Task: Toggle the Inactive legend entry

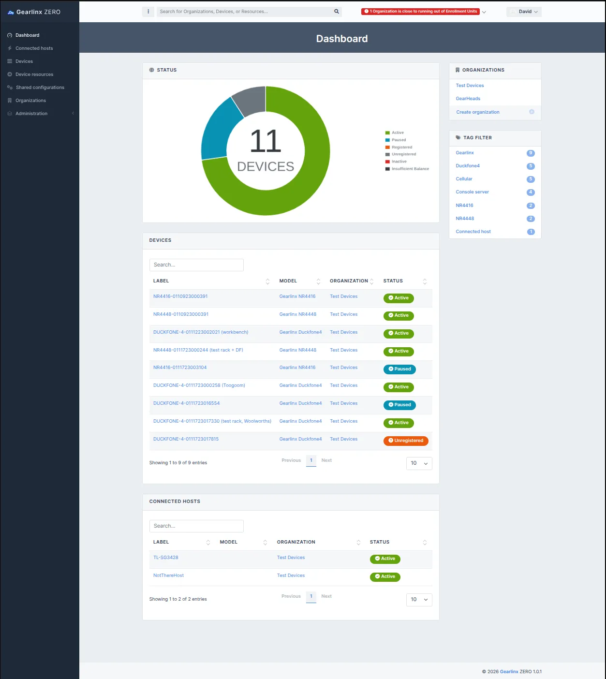Action: (x=396, y=162)
